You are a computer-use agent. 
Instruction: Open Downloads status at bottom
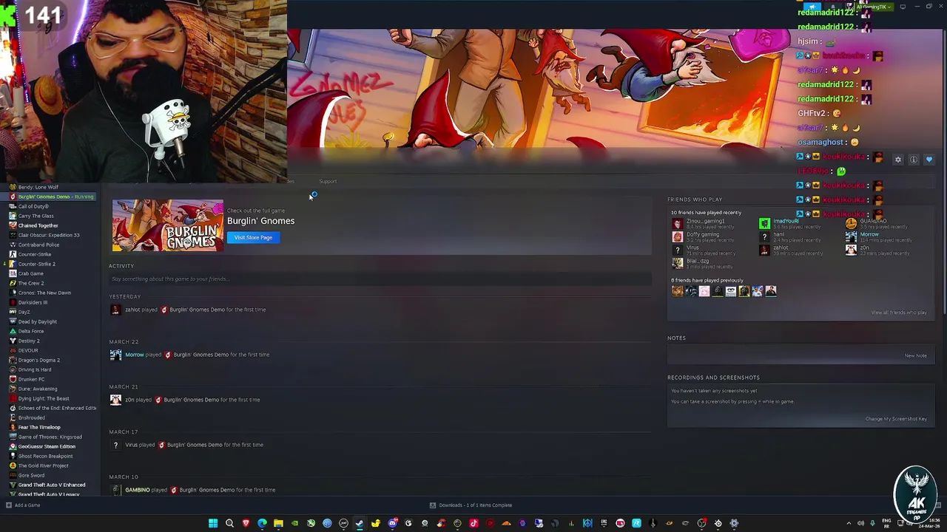tap(471, 505)
